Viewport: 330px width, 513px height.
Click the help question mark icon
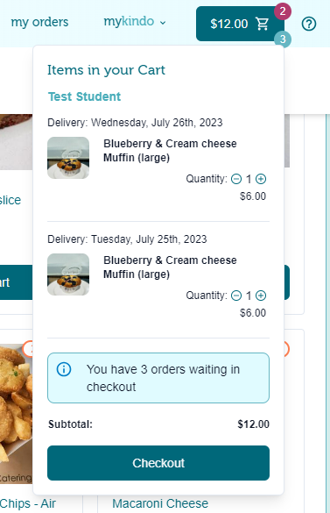[x=309, y=24]
